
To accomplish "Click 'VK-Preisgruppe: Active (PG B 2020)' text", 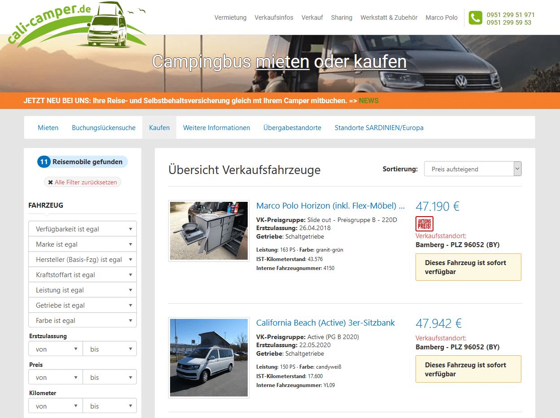I will pos(308,337).
